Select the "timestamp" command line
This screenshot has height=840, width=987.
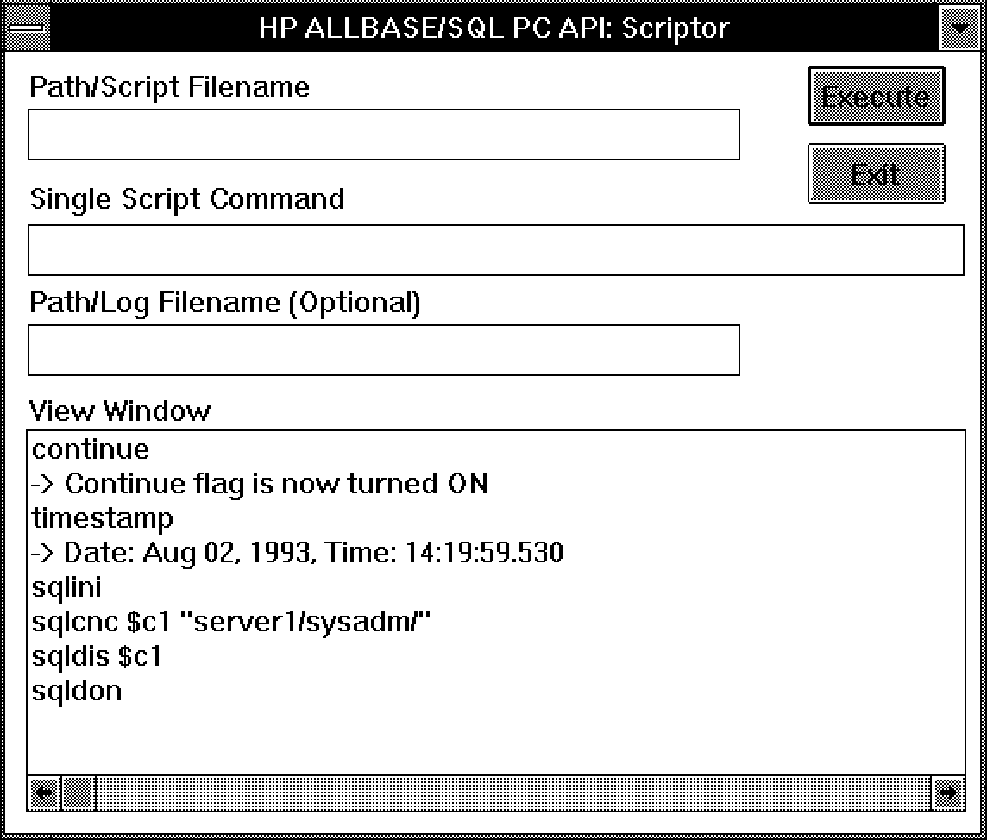[103, 518]
